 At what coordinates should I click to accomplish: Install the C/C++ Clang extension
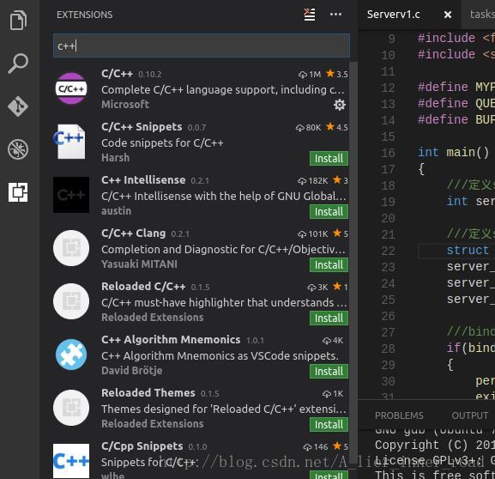(329, 264)
